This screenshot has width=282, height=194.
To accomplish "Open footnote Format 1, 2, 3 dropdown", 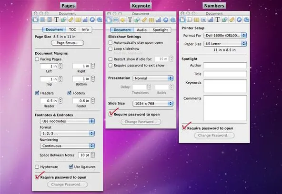I will [x=67, y=133].
